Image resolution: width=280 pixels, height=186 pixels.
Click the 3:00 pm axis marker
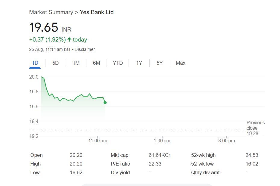227,141
